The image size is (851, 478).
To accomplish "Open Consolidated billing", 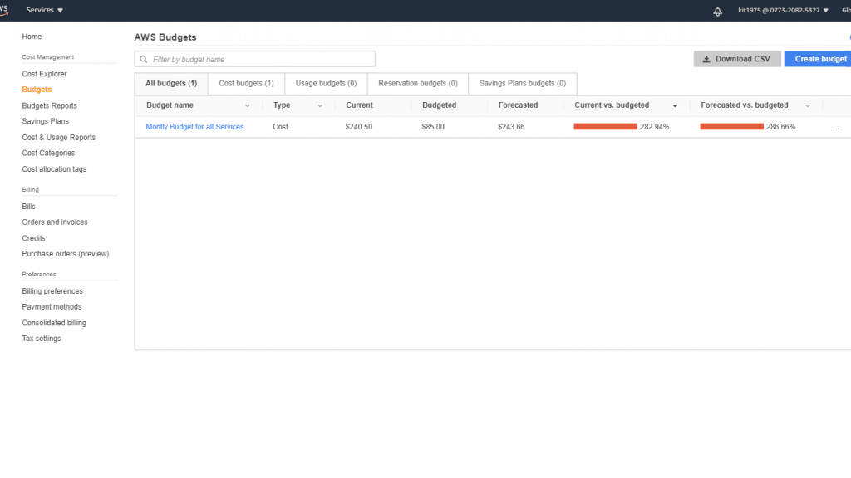I will click(54, 323).
